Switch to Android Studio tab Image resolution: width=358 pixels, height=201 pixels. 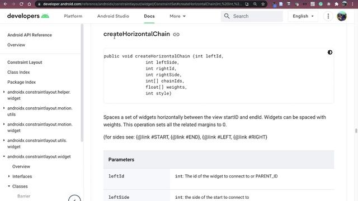click(113, 16)
